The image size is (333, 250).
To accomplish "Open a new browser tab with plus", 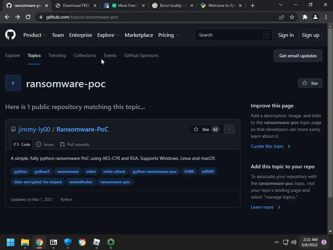I will [x=252, y=6].
